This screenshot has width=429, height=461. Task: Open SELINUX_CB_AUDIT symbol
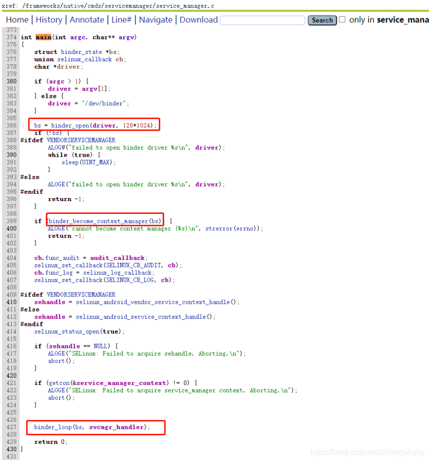pos(133,265)
